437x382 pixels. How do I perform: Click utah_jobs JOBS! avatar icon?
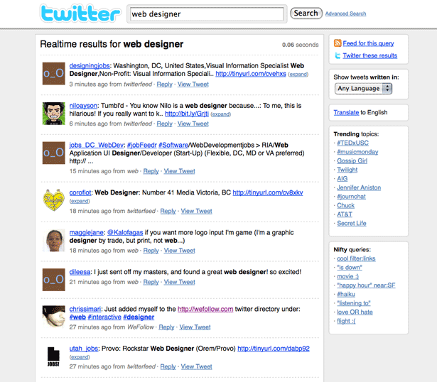[53, 356]
